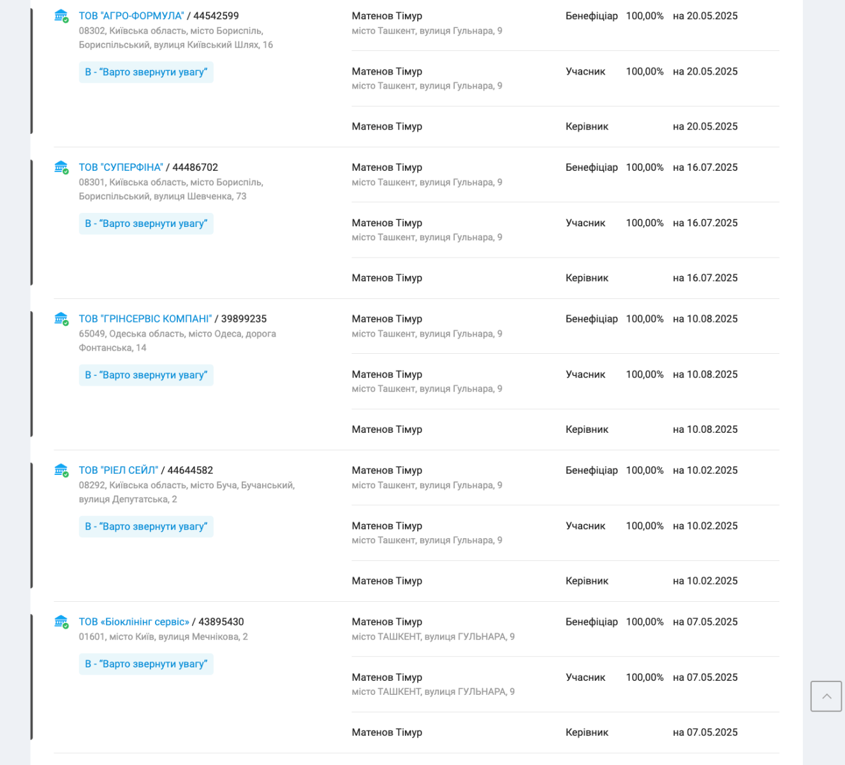Click company icon beside ТОВ «Біоклінінг сервіс»
This screenshot has height=765, width=845.
pyautogui.click(x=61, y=622)
